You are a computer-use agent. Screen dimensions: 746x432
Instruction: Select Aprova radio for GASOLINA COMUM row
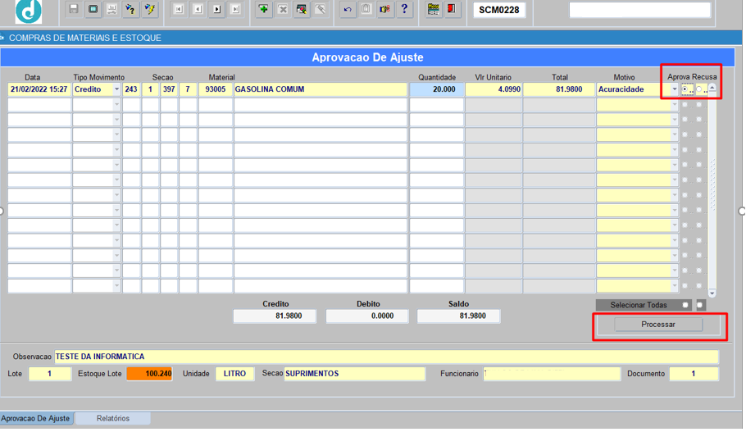point(685,89)
